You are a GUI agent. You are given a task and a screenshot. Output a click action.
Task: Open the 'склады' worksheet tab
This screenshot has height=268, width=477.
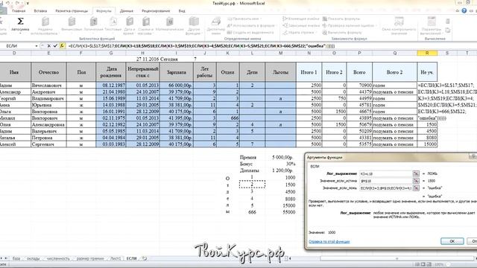[x=33, y=258]
